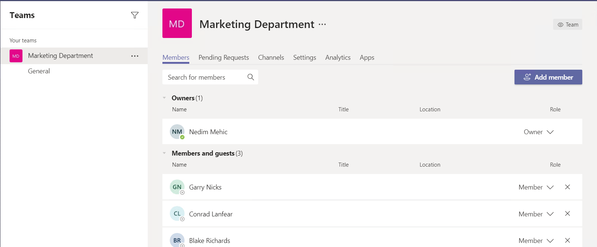Remove Garry Nicks from the team
Screen dimensions: 597x247
click(568, 187)
